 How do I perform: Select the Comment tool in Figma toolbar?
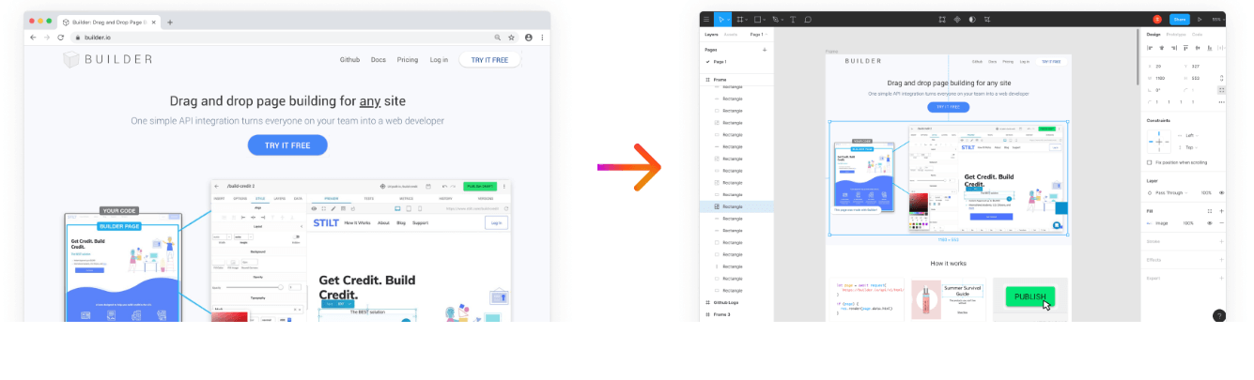808,19
